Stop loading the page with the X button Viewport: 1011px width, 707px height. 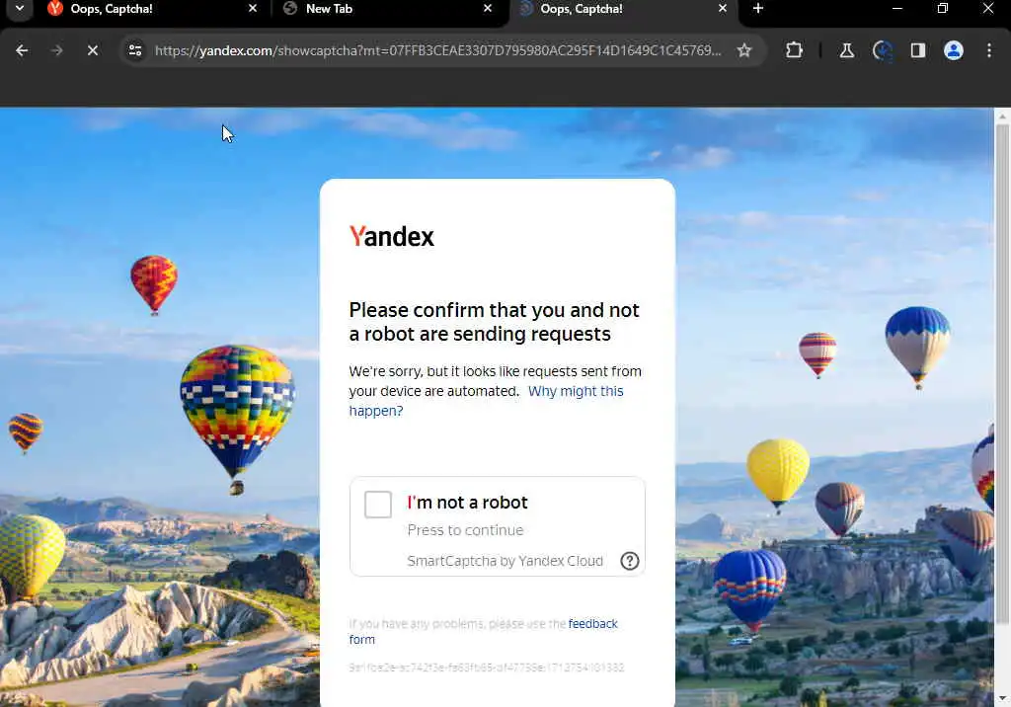[x=93, y=50]
